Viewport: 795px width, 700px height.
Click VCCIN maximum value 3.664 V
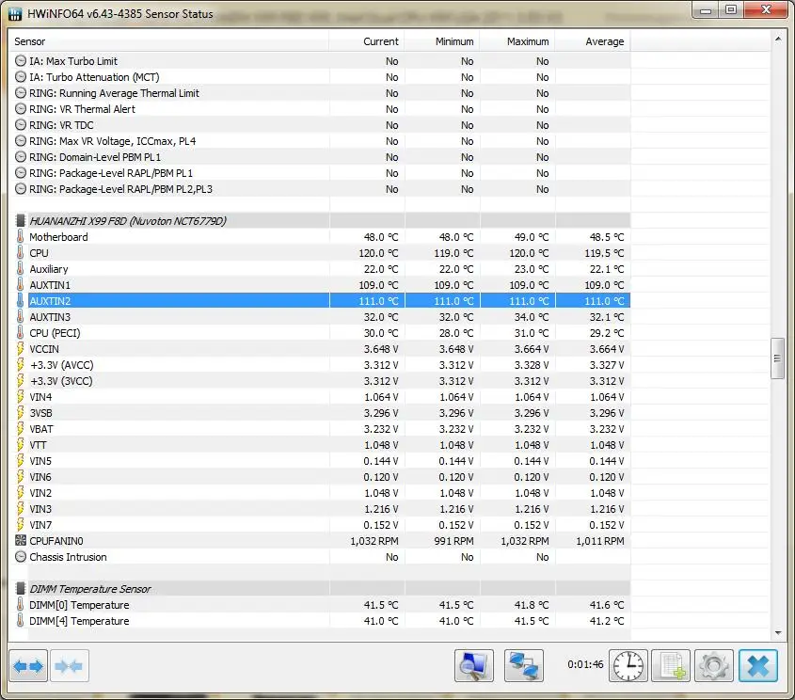coord(532,349)
